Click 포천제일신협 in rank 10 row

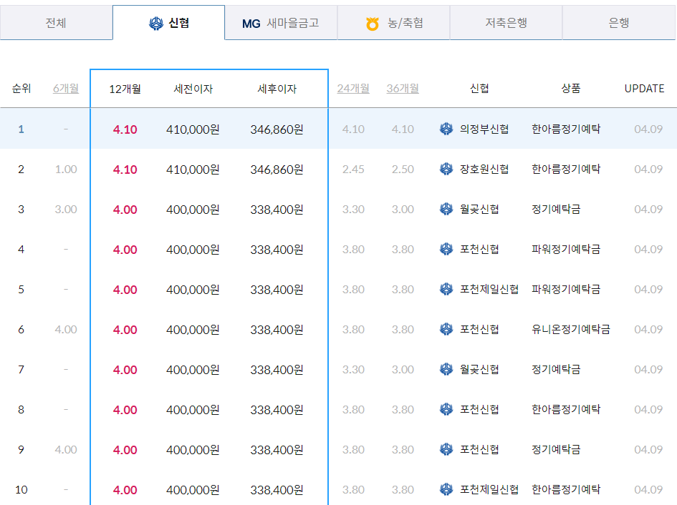(489, 489)
